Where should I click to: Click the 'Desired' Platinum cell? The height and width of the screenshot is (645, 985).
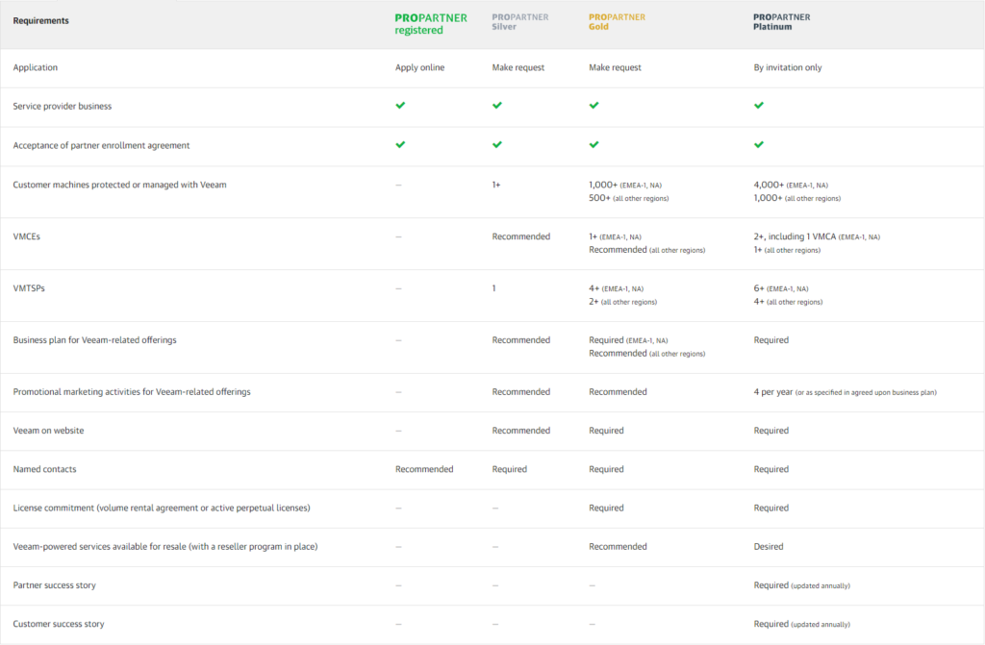[x=769, y=546]
